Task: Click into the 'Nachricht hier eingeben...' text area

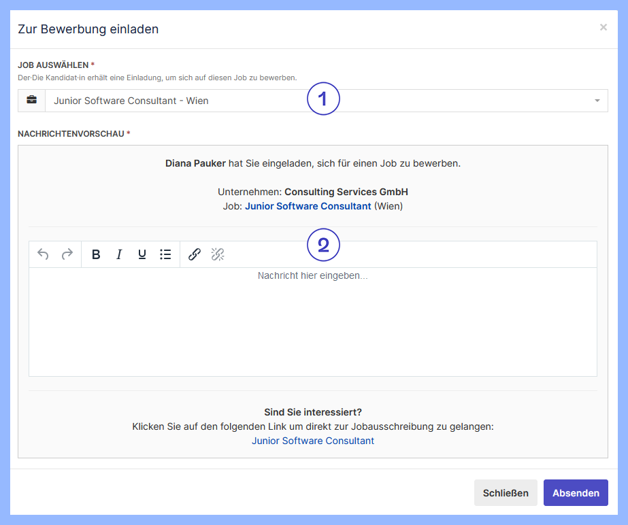Action: (312, 321)
